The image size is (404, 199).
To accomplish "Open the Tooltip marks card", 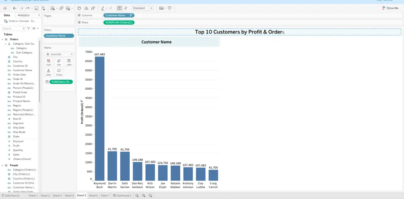I will (59, 72).
